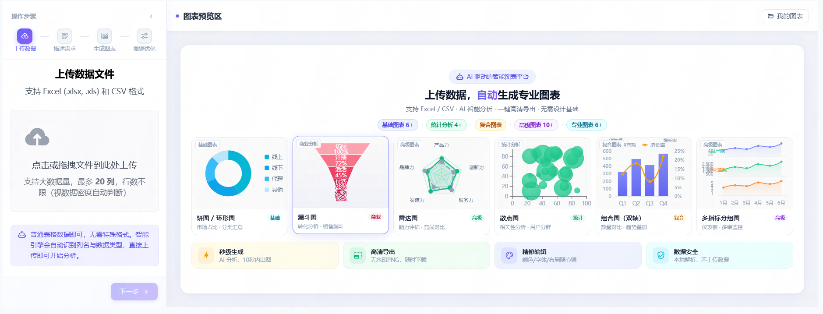Click the 上传数据 step label
The width and height of the screenshot is (823, 314).
pos(25,49)
